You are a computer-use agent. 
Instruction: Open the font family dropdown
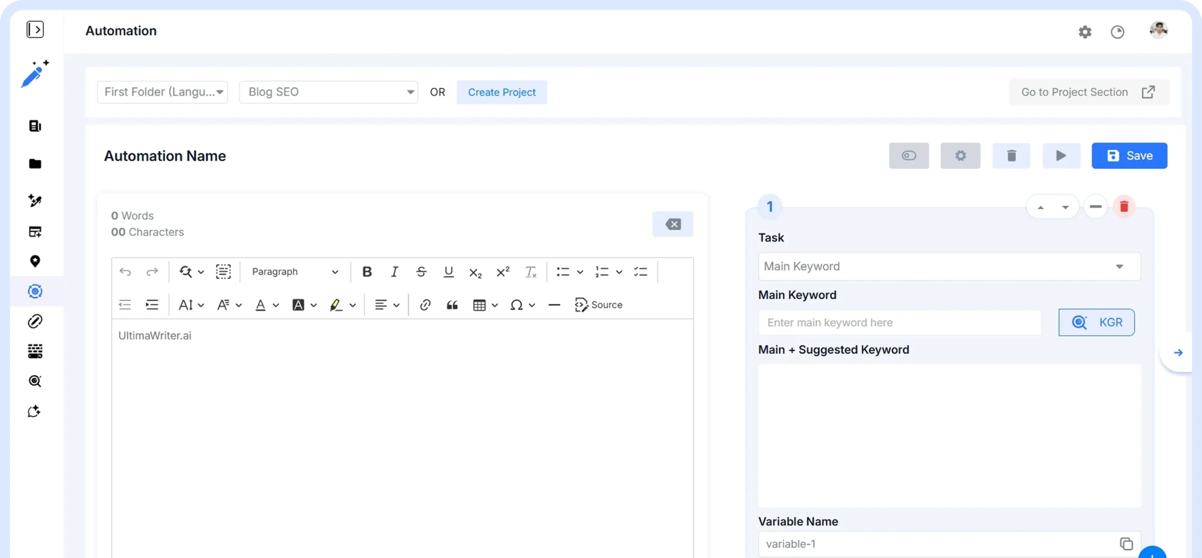229,305
